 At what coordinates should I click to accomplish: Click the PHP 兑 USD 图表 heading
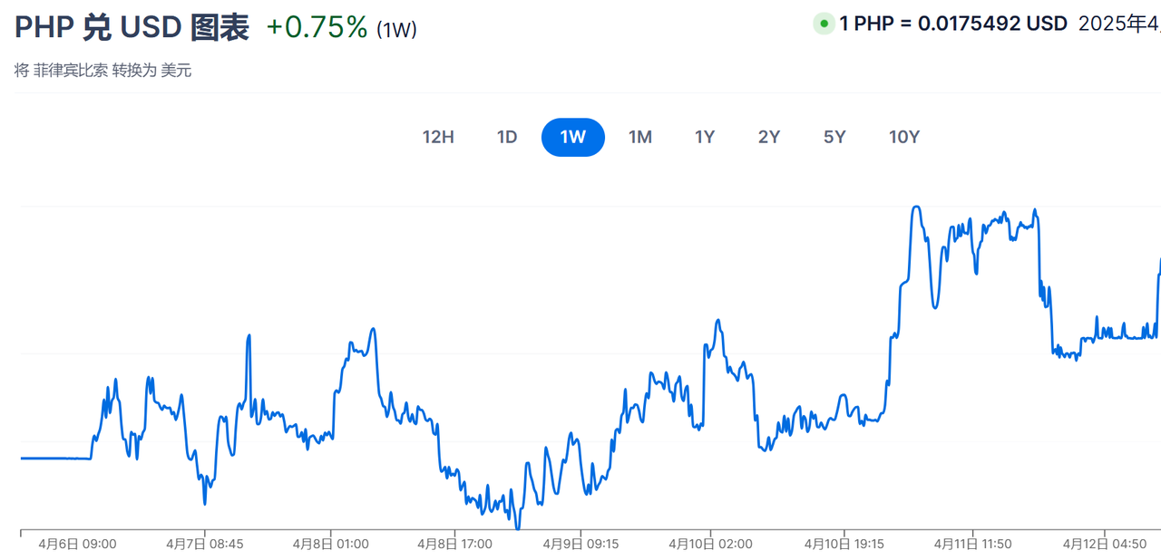point(132,27)
